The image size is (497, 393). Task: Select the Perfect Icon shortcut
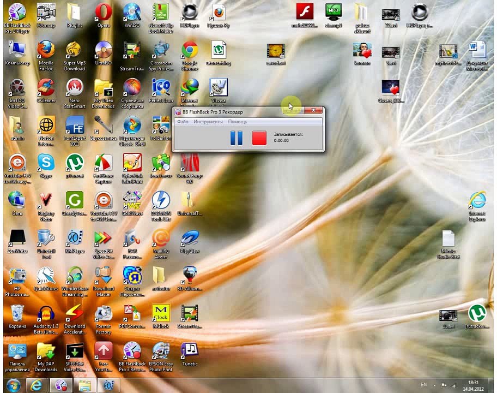click(x=161, y=91)
